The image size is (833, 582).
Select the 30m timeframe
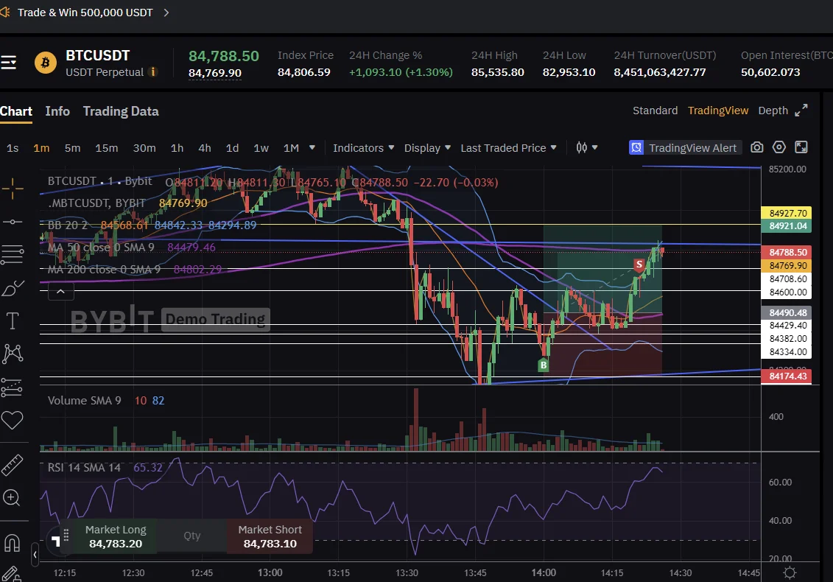coord(144,148)
